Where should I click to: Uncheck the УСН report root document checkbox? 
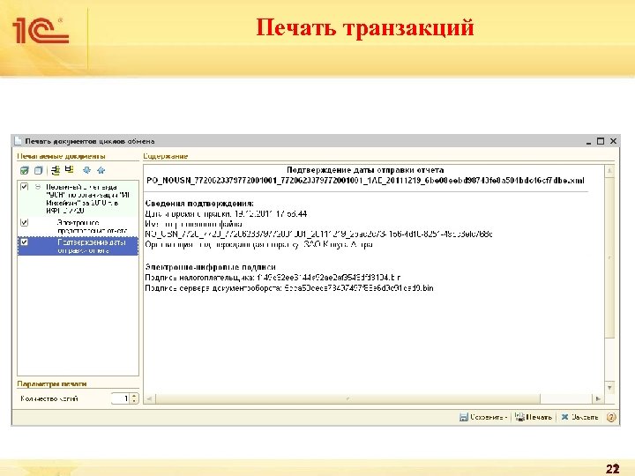25,187
